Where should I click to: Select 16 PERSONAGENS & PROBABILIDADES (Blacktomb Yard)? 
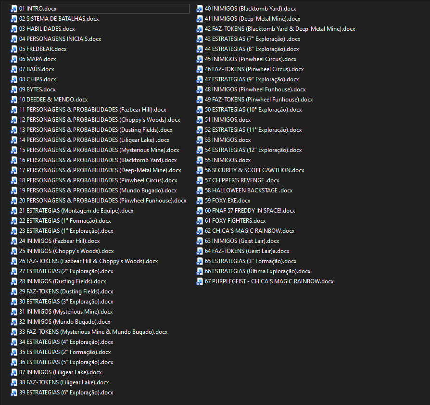98,160
